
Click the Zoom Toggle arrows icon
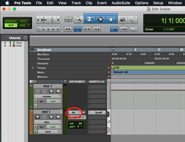[68, 20]
